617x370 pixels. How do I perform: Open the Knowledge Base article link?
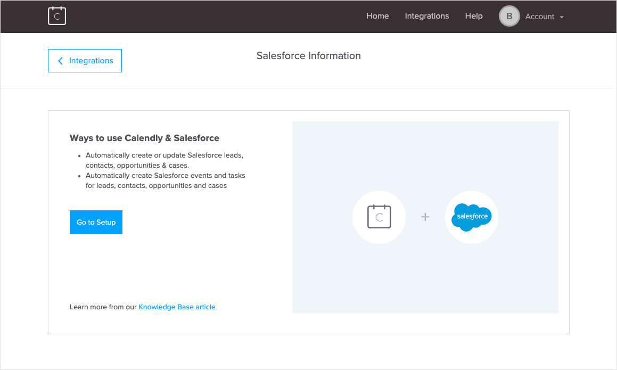coord(177,307)
